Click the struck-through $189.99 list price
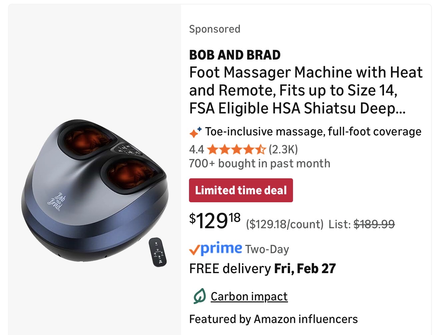 [x=374, y=224]
